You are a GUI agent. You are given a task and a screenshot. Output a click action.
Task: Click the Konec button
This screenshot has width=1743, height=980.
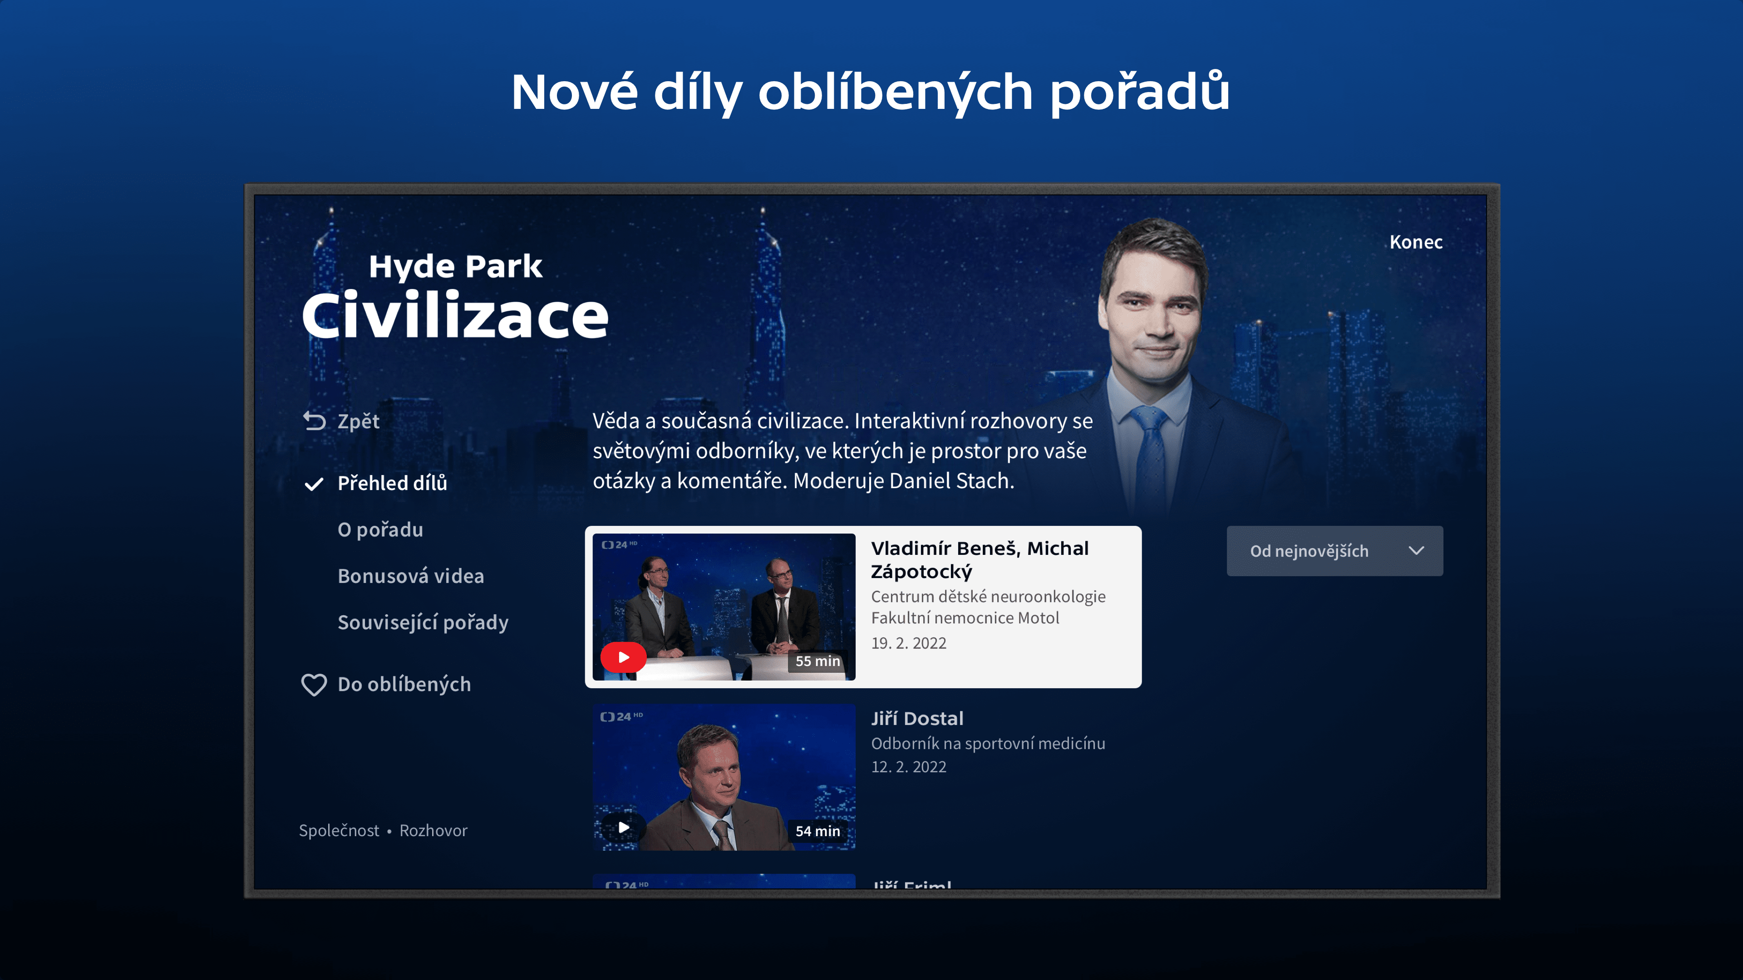(1416, 241)
